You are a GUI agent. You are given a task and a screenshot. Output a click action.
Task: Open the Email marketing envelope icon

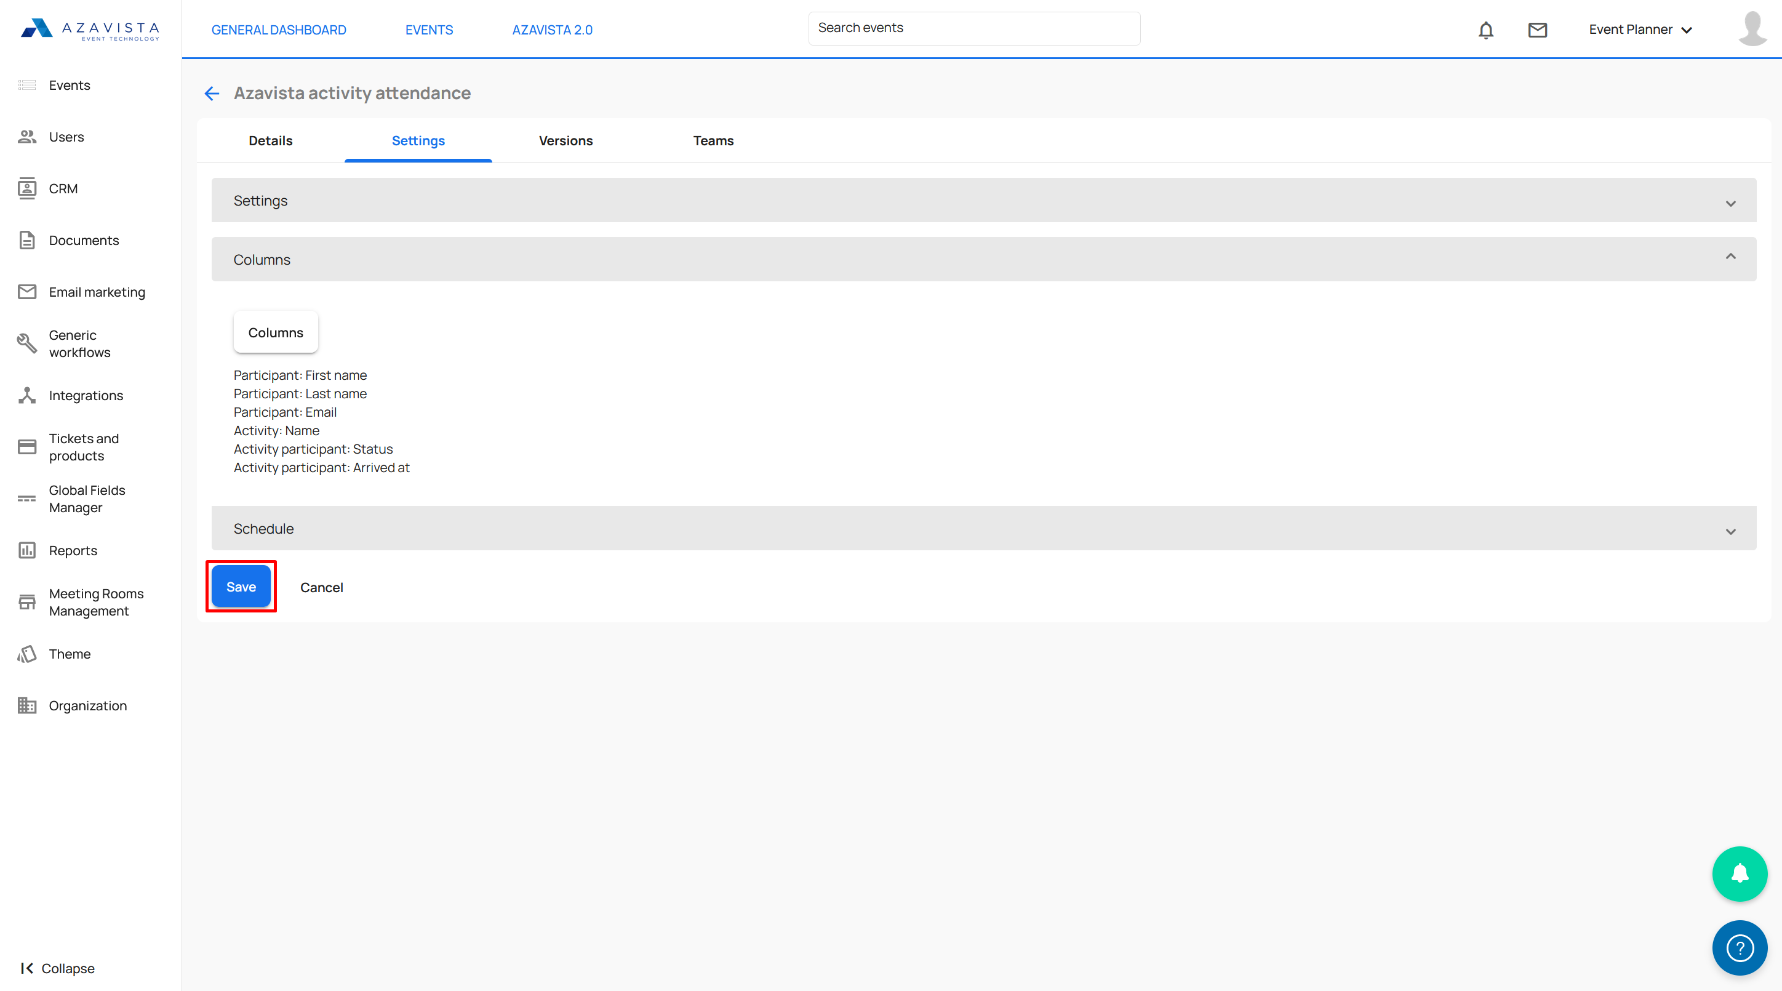point(27,292)
